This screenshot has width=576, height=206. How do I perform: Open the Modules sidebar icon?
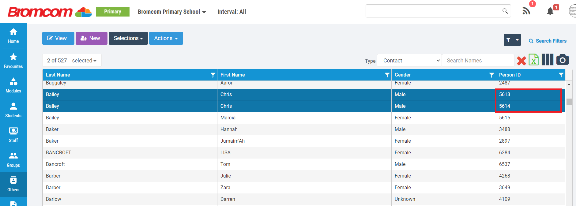pos(13,85)
